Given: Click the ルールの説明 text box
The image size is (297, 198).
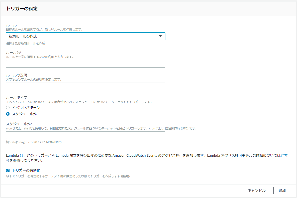Looking at the screenshot, I should click(x=85, y=86).
